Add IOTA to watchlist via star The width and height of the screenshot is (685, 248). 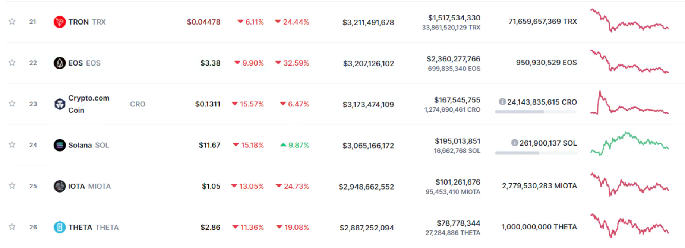coord(12,185)
